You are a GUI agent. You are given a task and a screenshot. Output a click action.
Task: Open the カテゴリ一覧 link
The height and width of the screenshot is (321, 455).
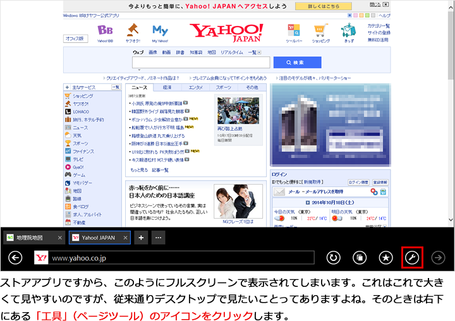(x=379, y=26)
